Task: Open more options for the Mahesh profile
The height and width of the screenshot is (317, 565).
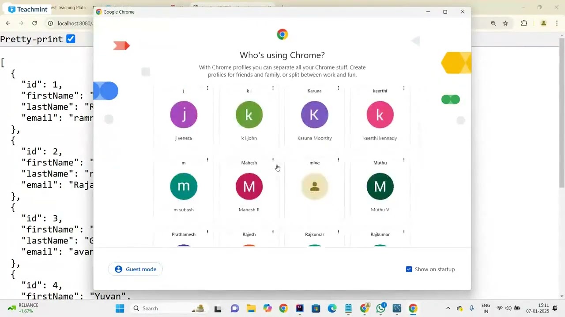Action: tap(273, 160)
